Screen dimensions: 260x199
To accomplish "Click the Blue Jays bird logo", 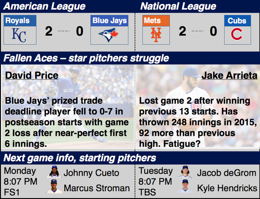I will (109, 35).
